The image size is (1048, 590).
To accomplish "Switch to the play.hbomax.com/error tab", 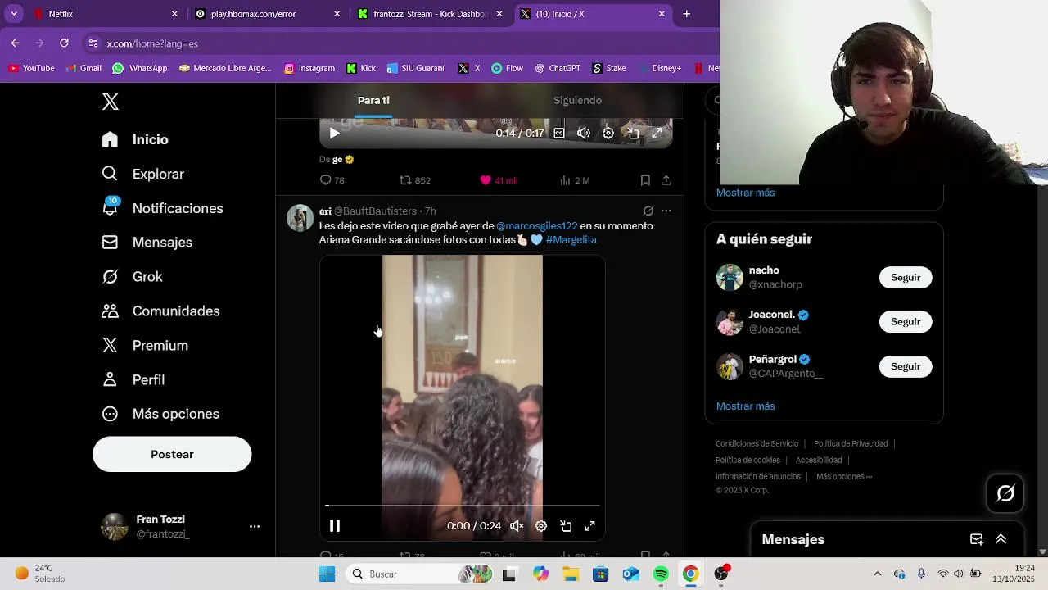I will (x=268, y=14).
